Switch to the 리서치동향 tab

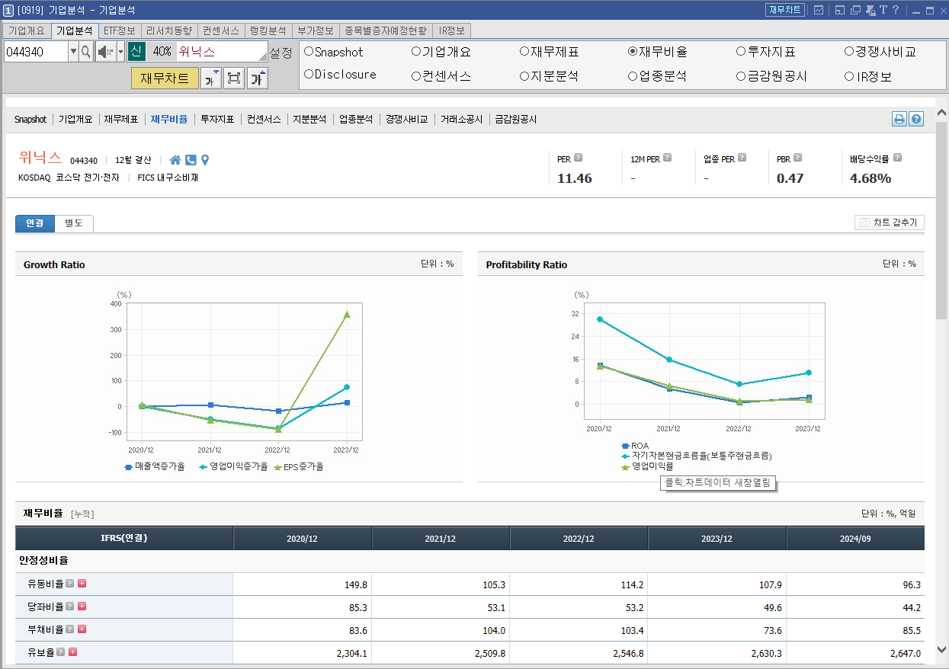click(169, 30)
